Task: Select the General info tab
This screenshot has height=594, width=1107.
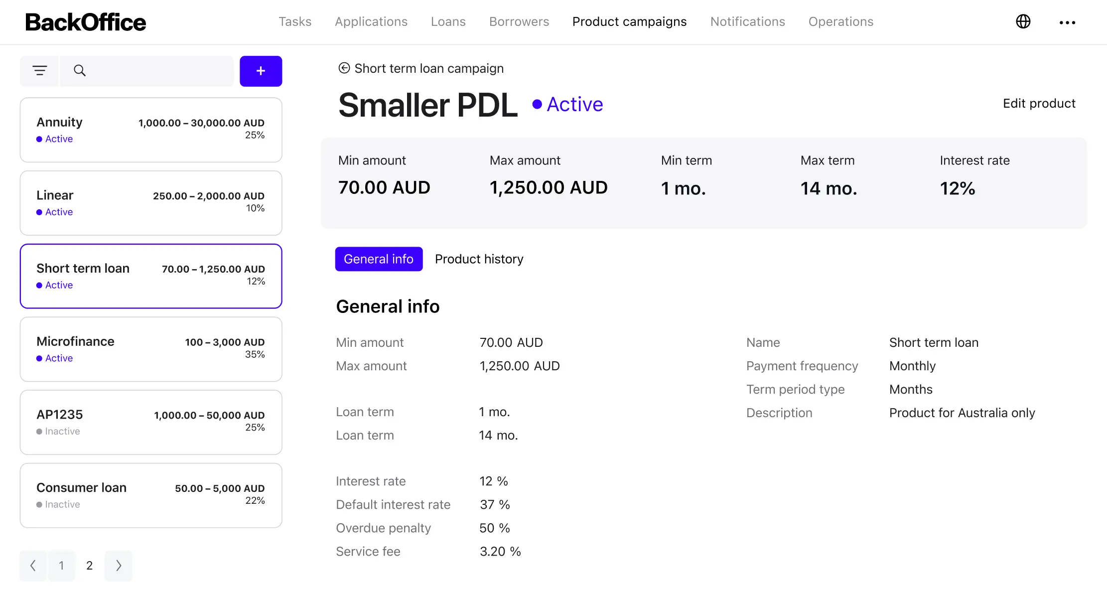Action: [379, 259]
